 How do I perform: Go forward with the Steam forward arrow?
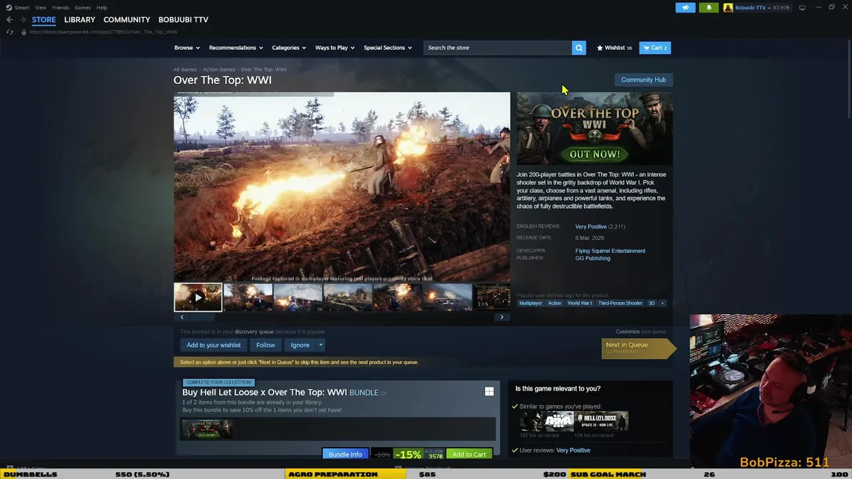[x=22, y=20]
